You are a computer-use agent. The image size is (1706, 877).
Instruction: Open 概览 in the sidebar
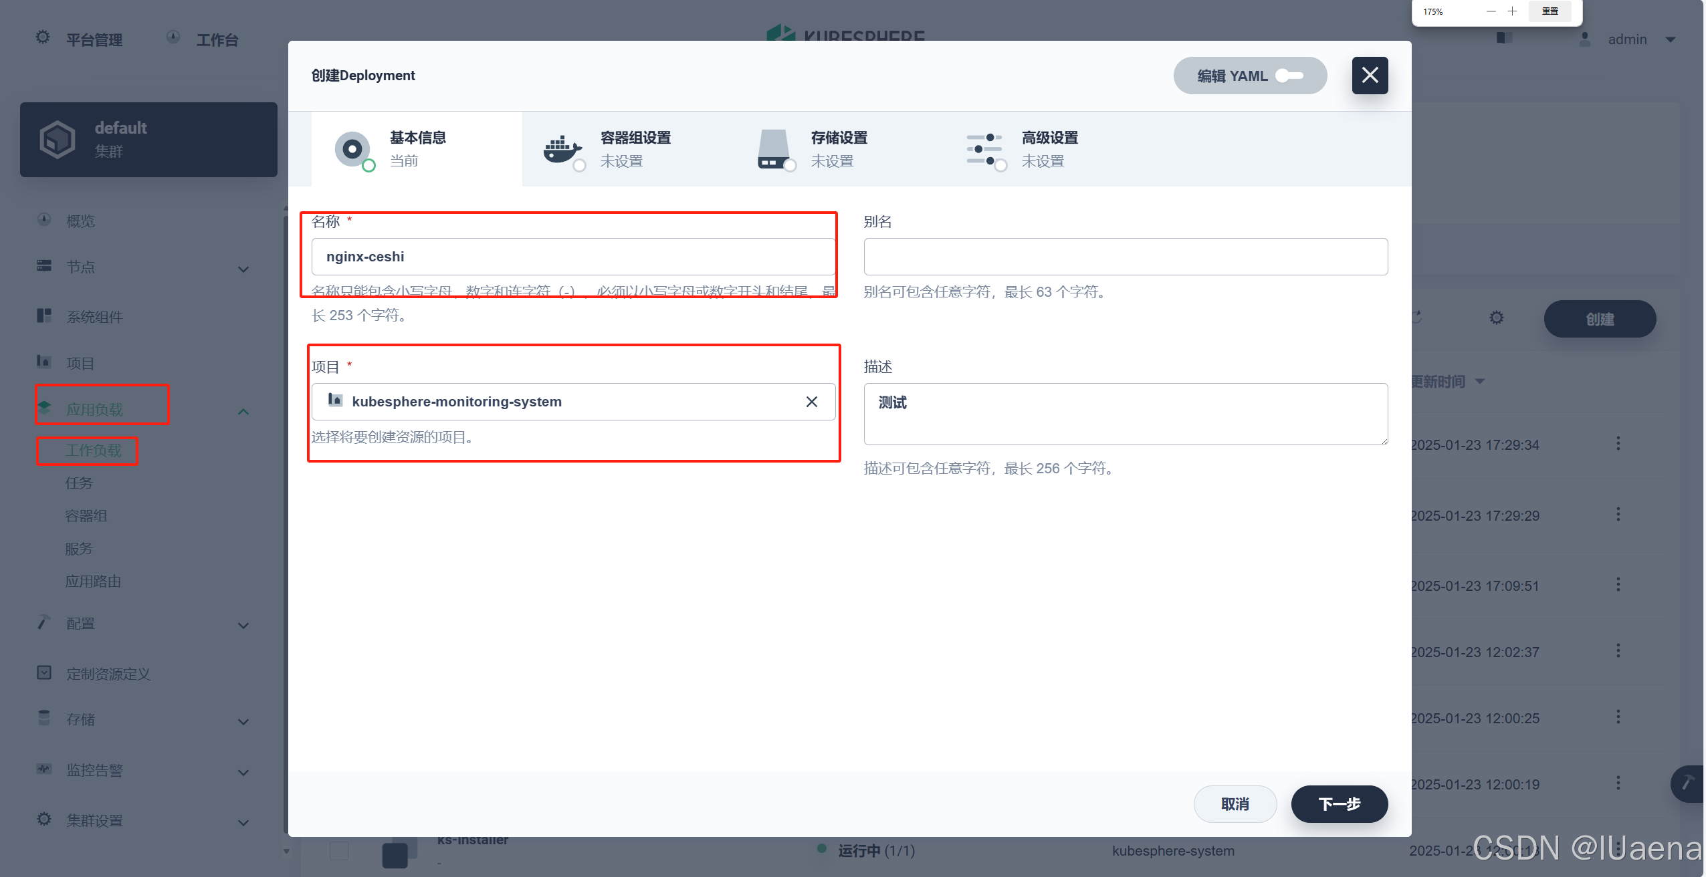[x=80, y=221]
